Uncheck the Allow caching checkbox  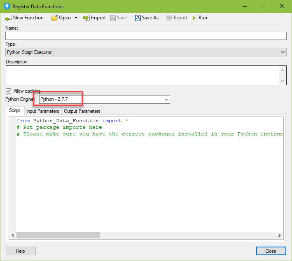click(x=8, y=91)
